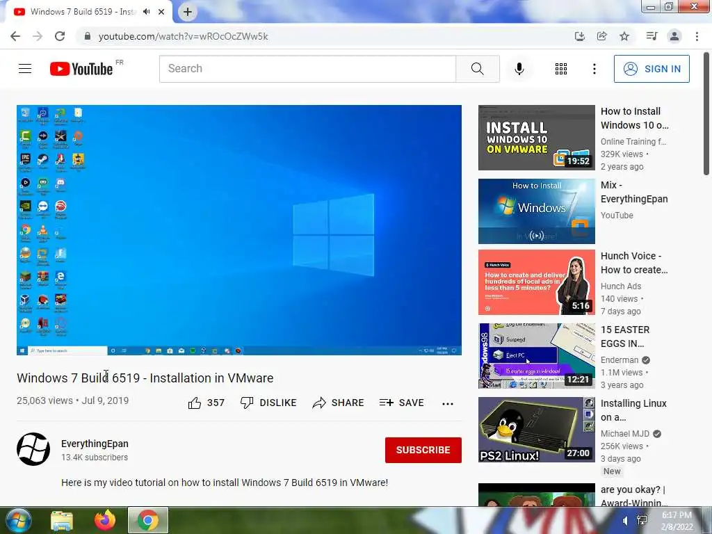
Task: Open the EverythingEpan channel name link
Action: [x=95, y=444]
